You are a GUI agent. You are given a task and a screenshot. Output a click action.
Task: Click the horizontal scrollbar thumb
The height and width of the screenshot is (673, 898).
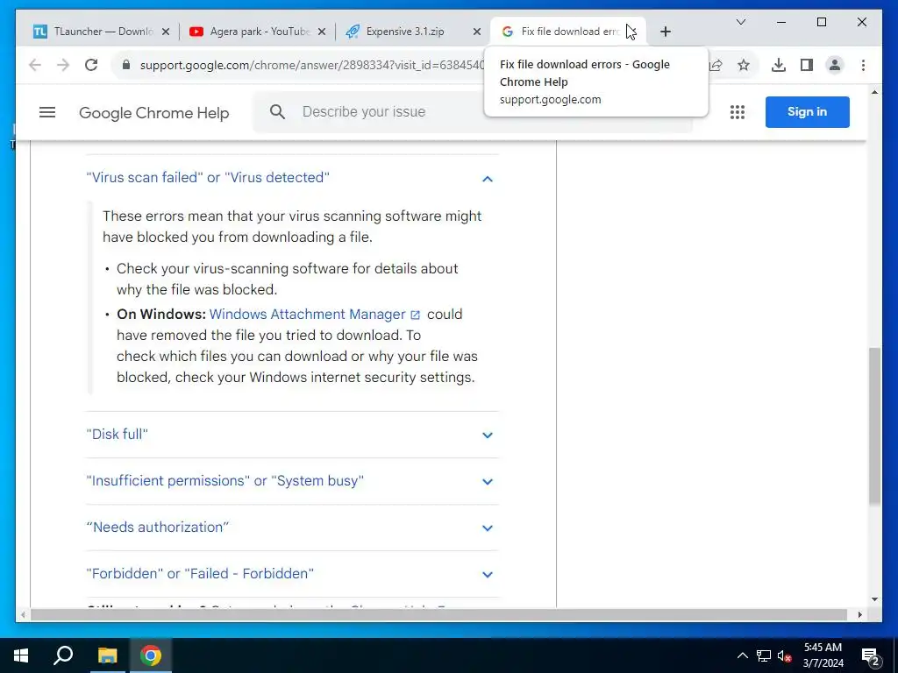438,614
